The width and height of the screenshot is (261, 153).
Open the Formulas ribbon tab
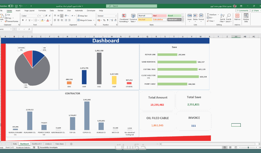42,10
